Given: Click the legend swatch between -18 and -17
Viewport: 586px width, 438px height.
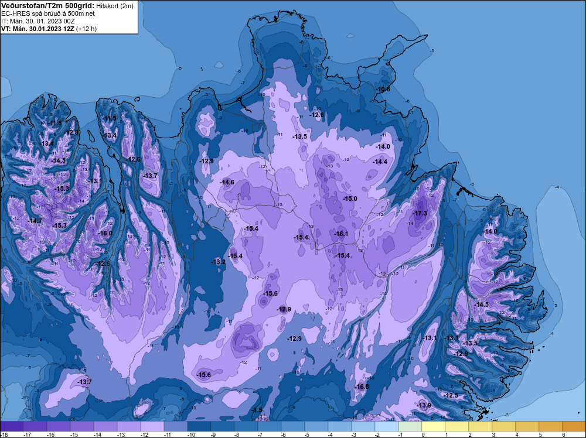Looking at the screenshot, I should pos(12,426).
